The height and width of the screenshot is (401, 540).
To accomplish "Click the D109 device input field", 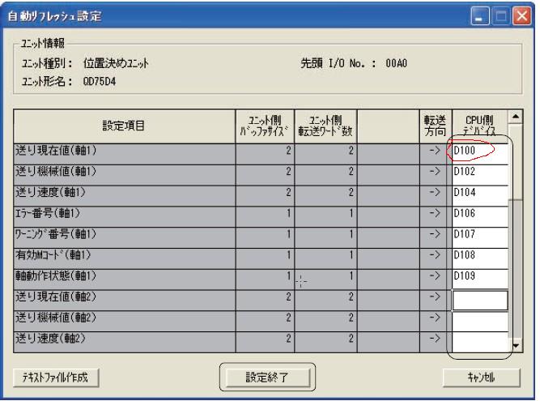I will point(479,278).
